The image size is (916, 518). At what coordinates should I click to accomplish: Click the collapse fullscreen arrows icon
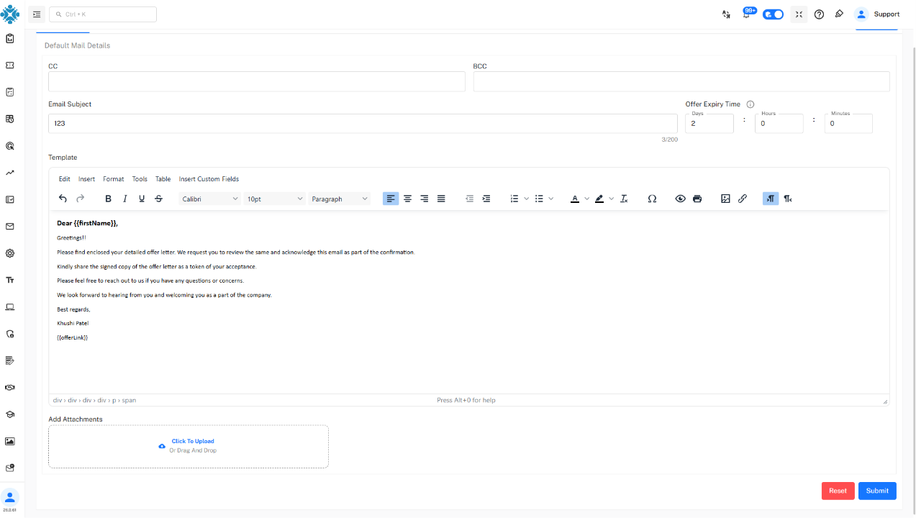(x=799, y=14)
